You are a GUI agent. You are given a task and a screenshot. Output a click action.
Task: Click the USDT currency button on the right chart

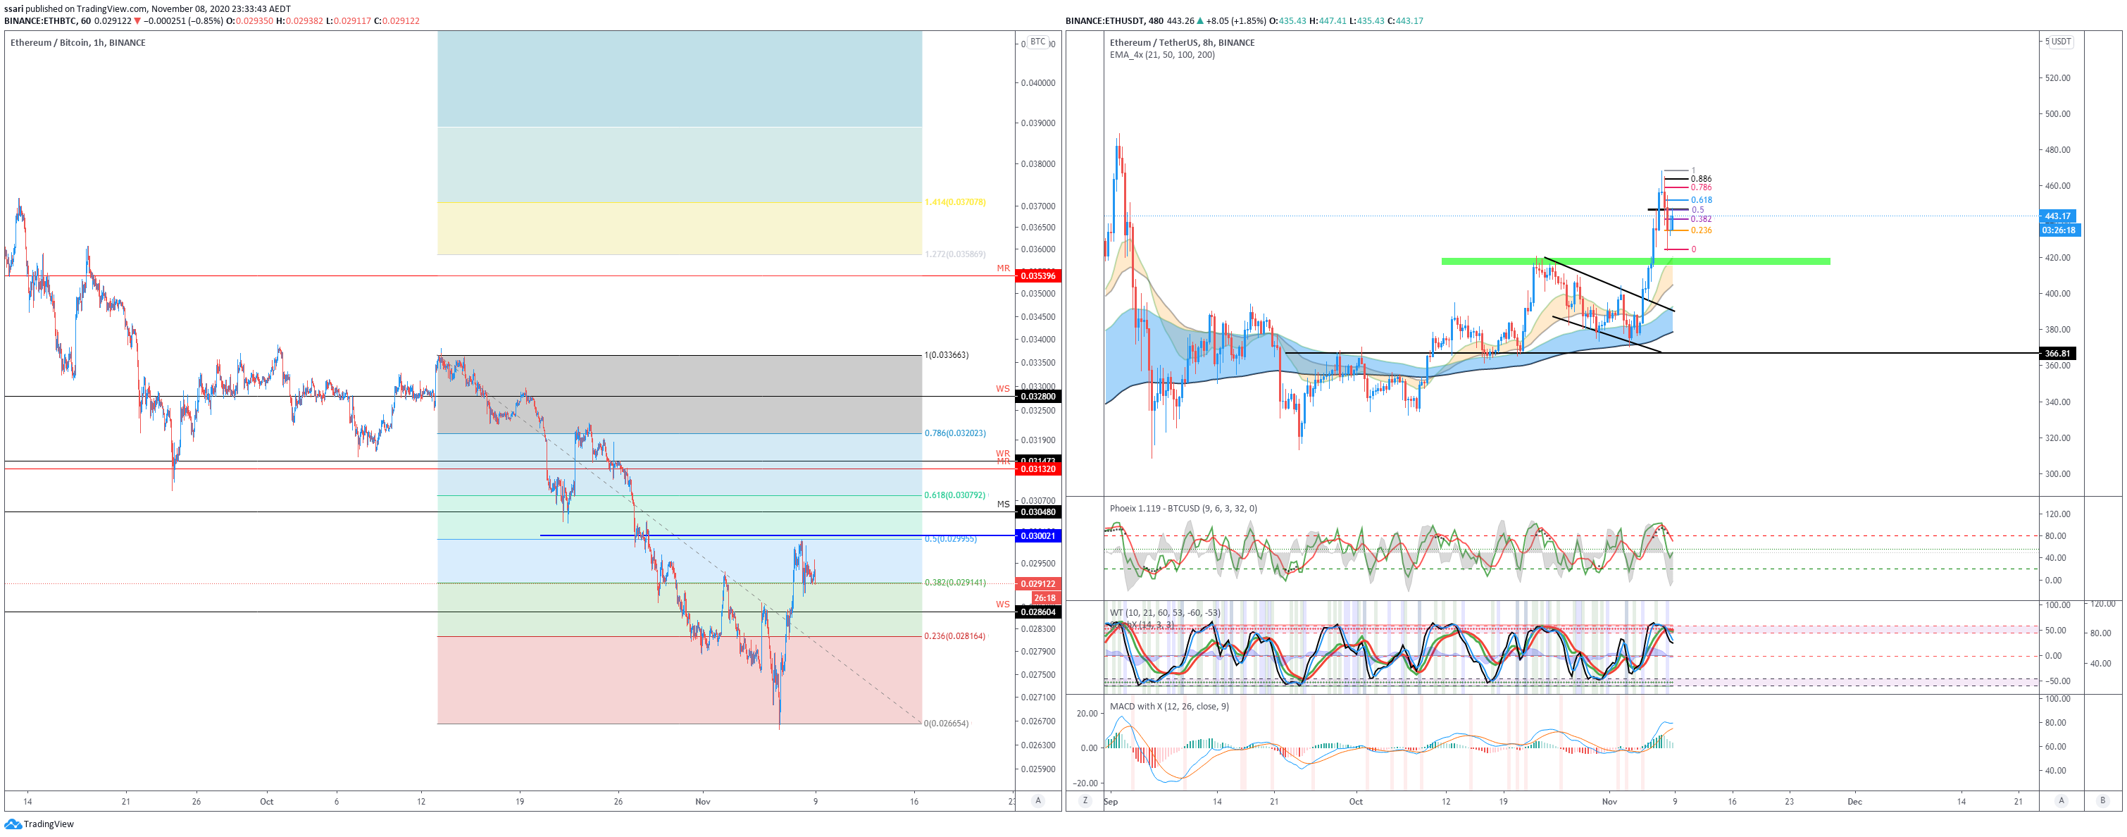pos(2061,42)
